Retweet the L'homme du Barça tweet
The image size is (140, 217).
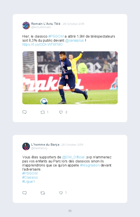click(x=43, y=193)
